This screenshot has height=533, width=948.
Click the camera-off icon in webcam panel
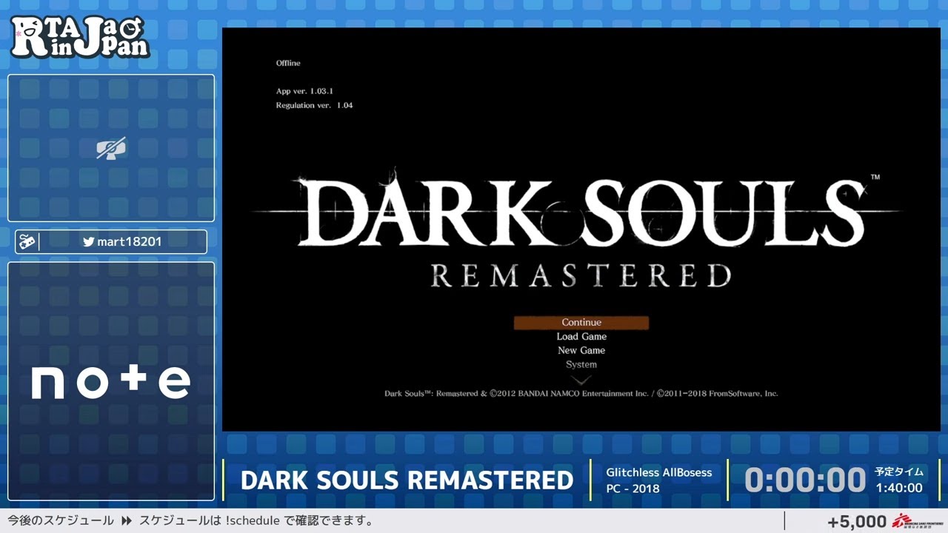point(111,148)
